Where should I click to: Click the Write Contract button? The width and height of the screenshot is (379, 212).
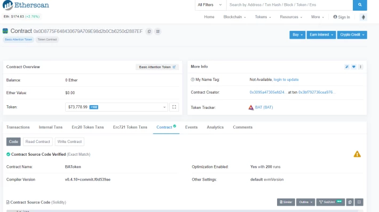[69, 142]
